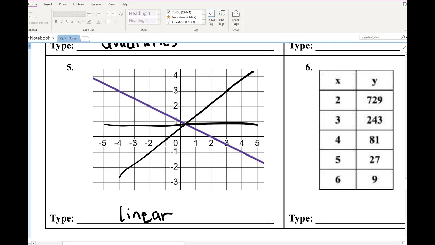This screenshot has width=435, height=245.
Task: Click the delete X icon in Basic Text
Action: coord(119,22)
